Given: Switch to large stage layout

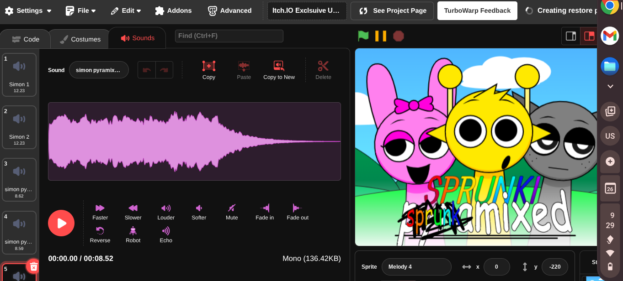Looking at the screenshot, I should (x=589, y=36).
